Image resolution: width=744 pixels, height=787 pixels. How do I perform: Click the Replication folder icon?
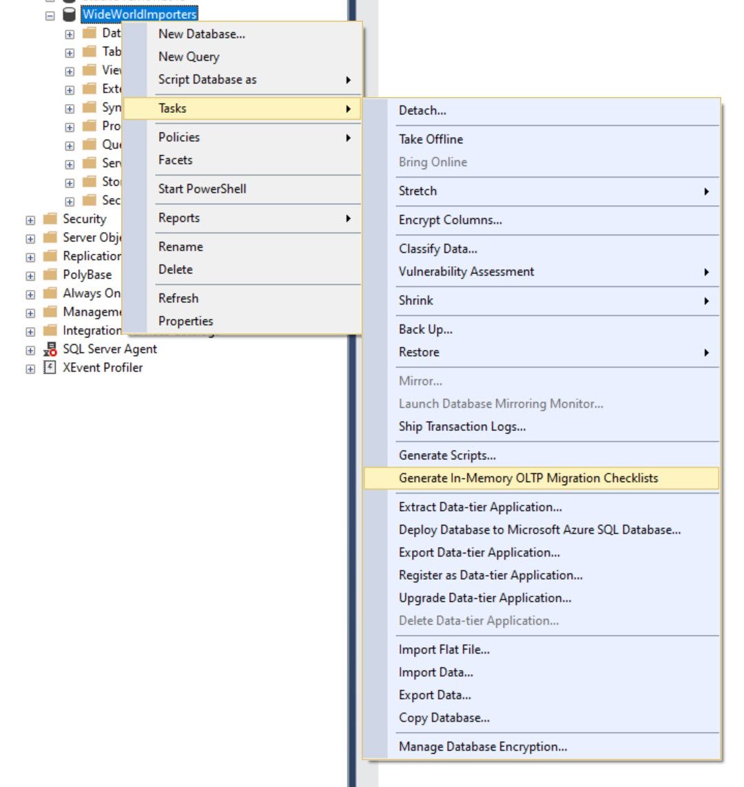pos(50,256)
